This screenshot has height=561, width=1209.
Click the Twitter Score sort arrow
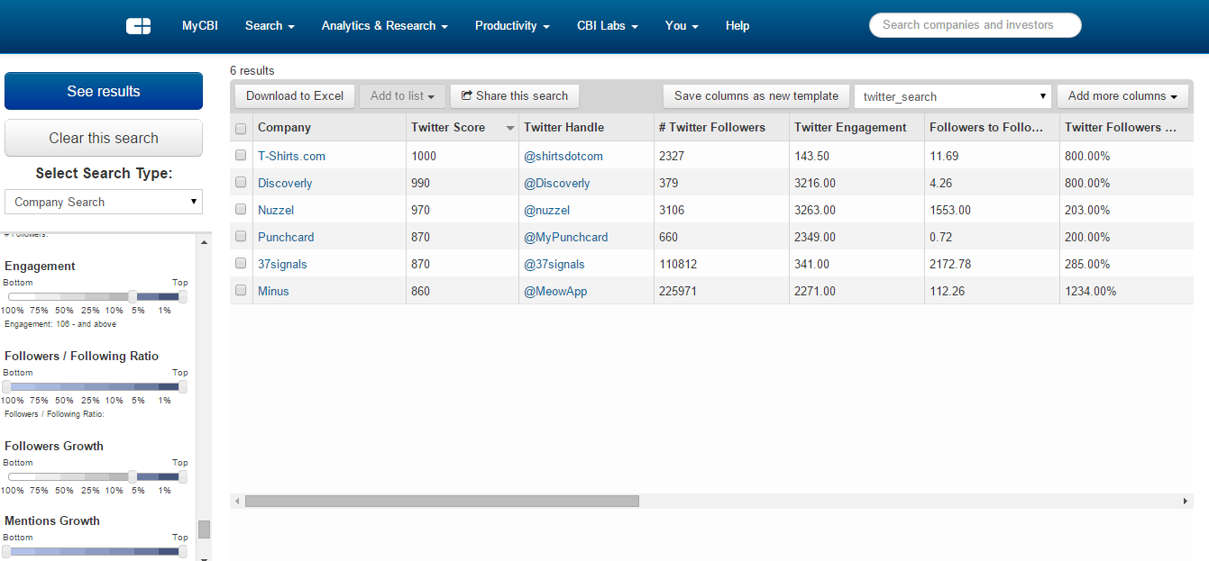[x=510, y=128]
